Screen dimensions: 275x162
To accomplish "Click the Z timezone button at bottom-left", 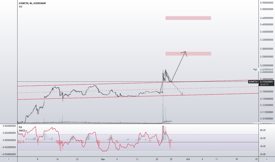I will point(9,159).
